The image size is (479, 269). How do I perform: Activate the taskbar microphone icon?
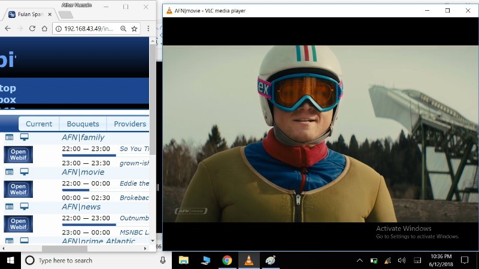pyautogui.click(x=163, y=260)
